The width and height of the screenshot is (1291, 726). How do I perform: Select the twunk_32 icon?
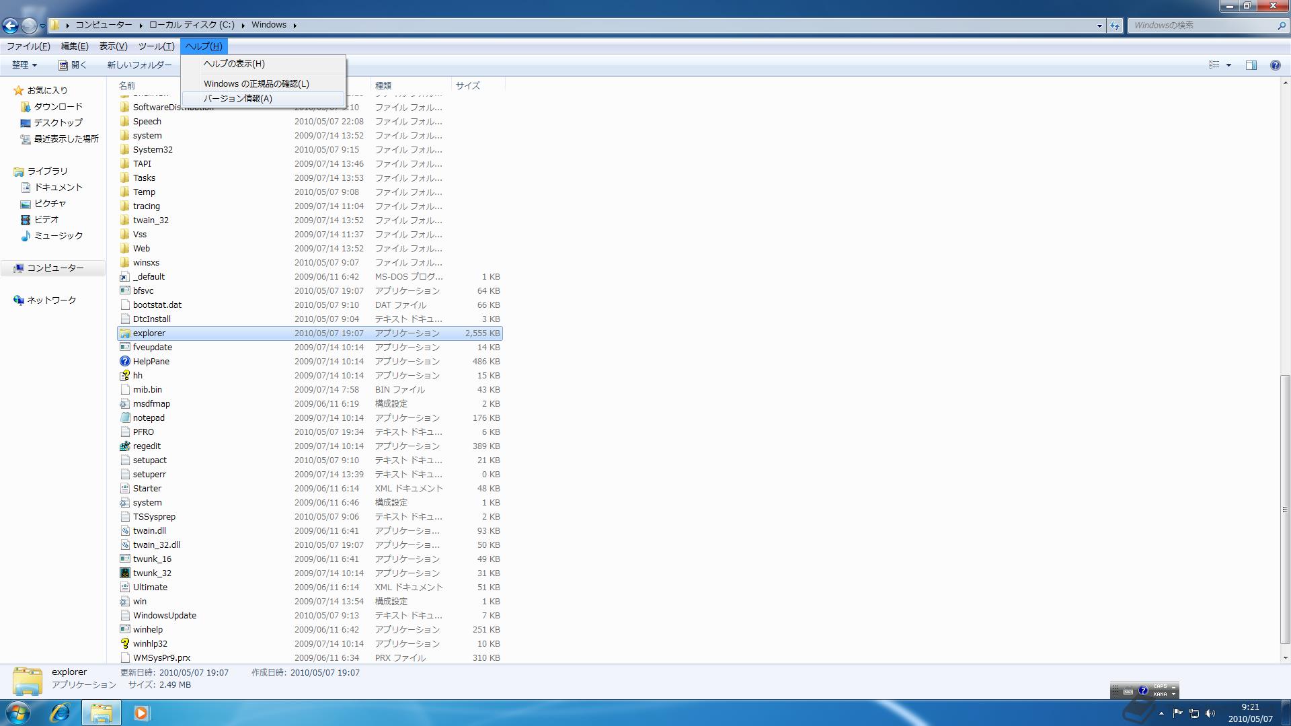(124, 573)
